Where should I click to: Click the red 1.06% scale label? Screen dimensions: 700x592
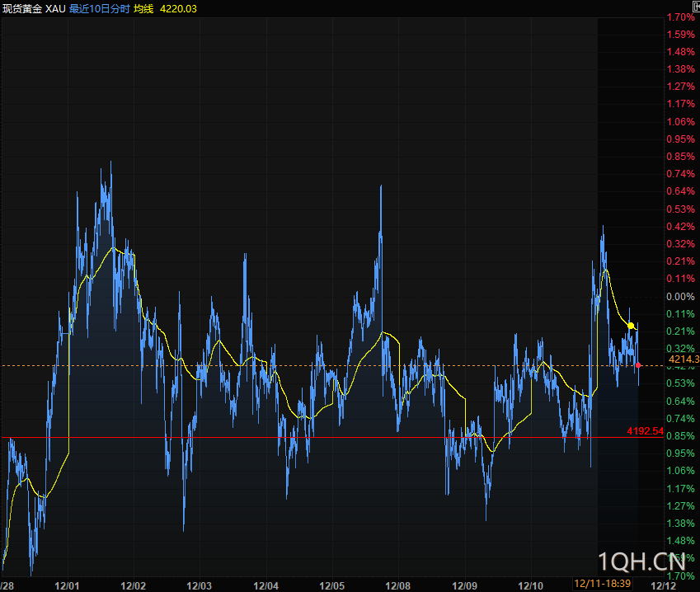pos(680,121)
